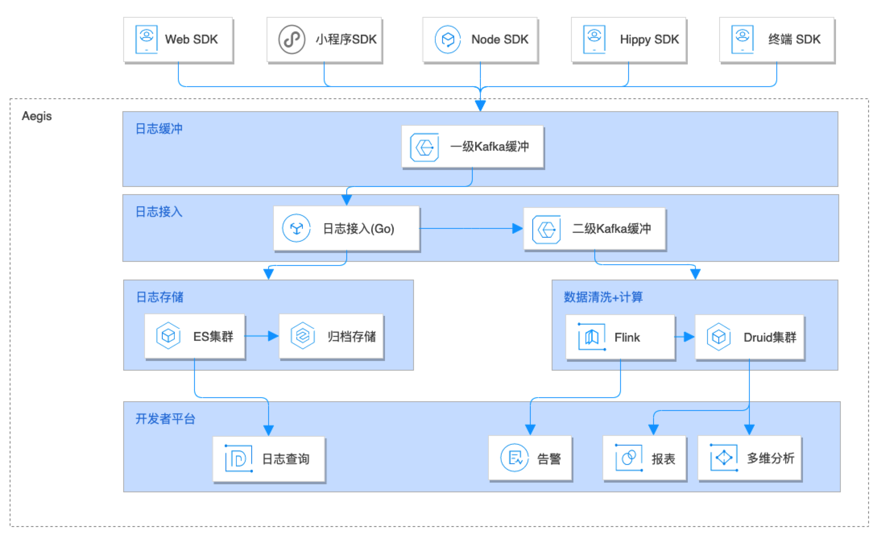Select the Web SDK label text

(191, 39)
